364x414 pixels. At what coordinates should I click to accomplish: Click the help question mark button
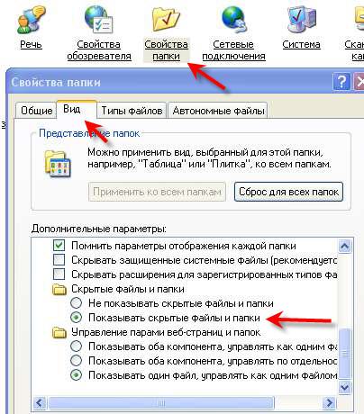pos(341,82)
